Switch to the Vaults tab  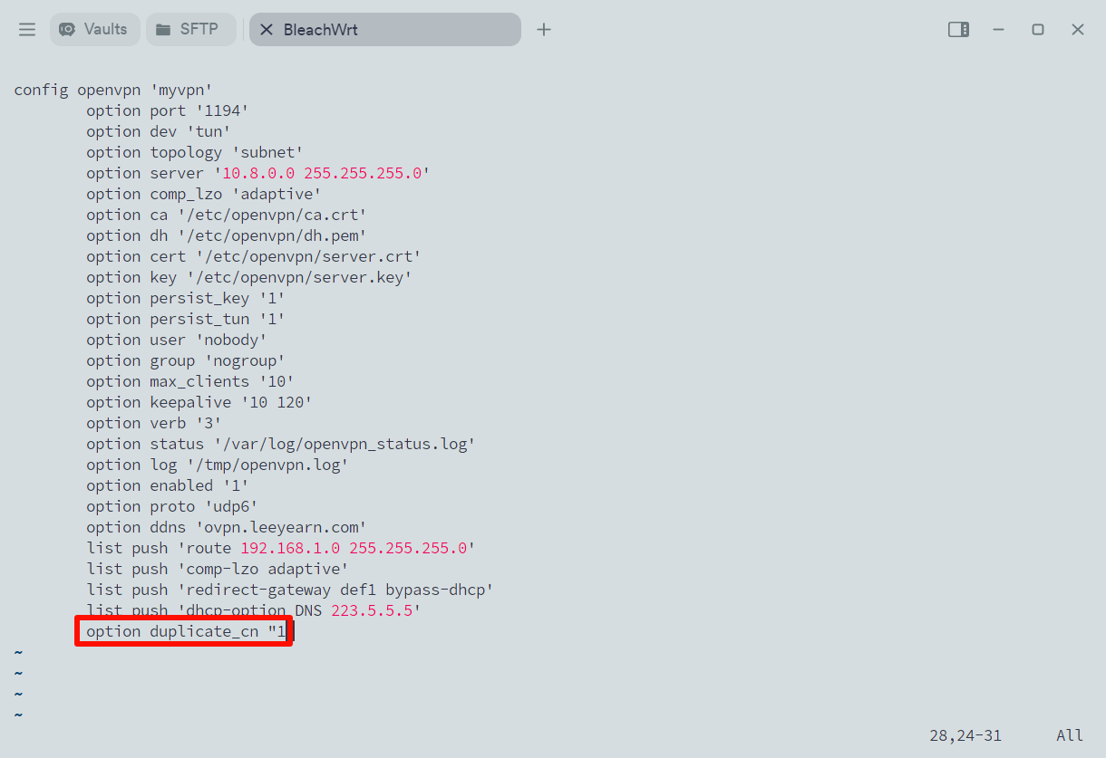coord(94,29)
